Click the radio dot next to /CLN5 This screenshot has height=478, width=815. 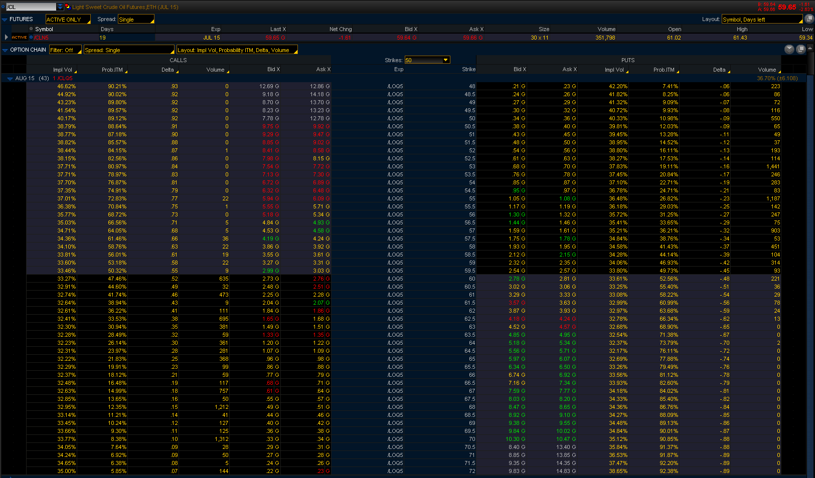tap(31, 38)
